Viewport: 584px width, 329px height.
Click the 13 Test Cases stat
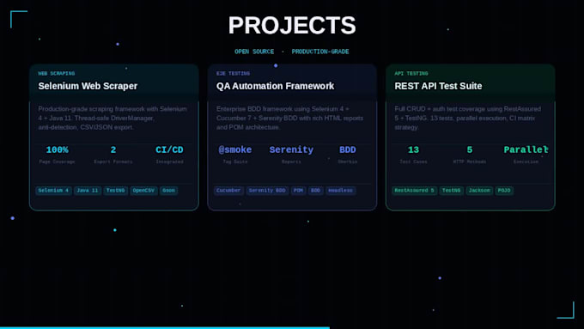click(x=413, y=155)
